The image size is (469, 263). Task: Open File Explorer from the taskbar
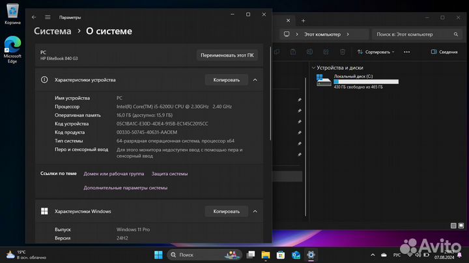click(x=266, y=255)
